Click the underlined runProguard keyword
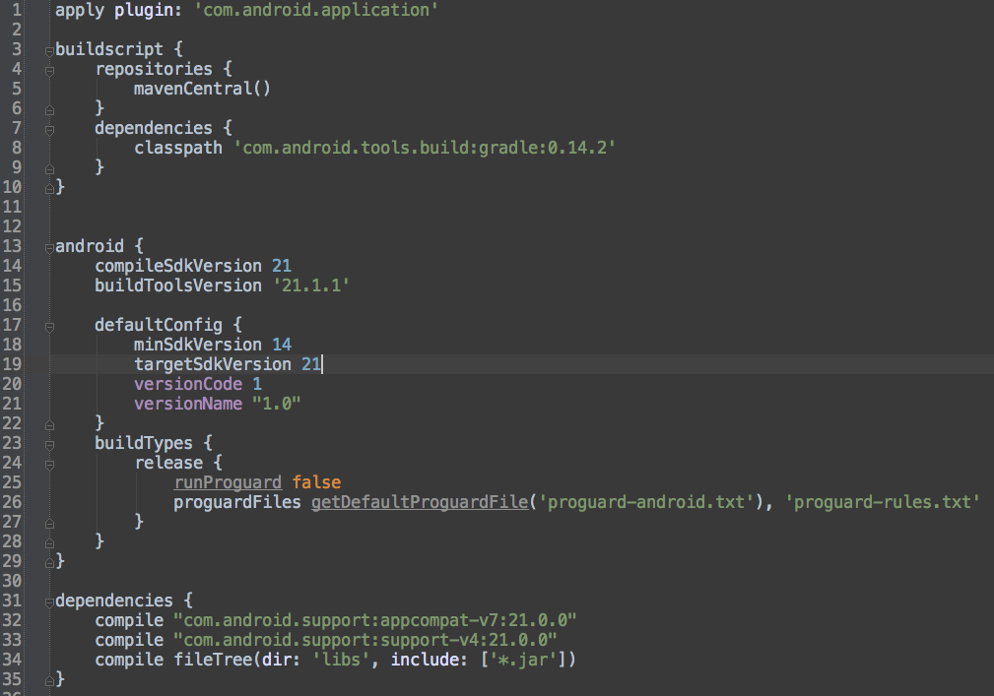Image resolution: width=994 pixels, height=696 pixels. point(228,482)
